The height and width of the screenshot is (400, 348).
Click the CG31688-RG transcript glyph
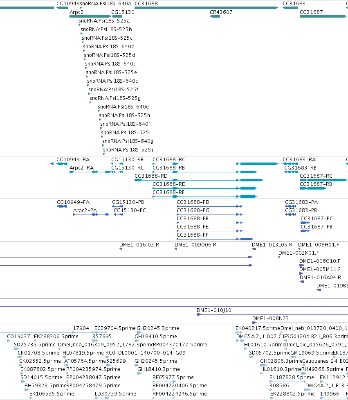(215, 164)
